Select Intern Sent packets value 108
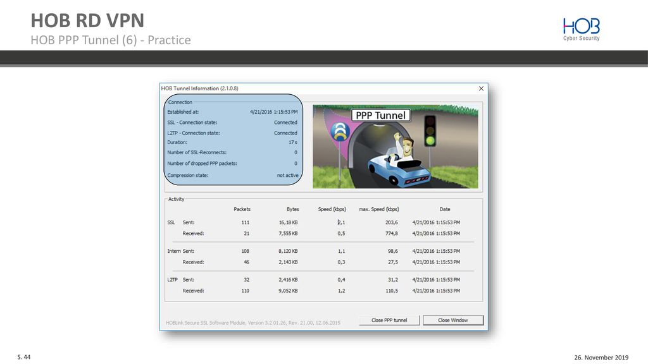The width and height of the screenshot is (648, 364). pyautogui.click(x=246, y=251)
